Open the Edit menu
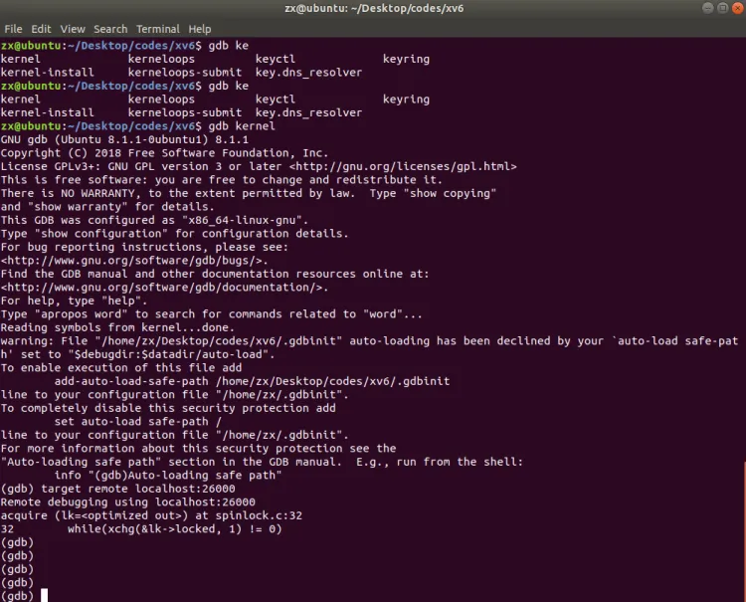This screenshot has height=602, width=746. 41,29
